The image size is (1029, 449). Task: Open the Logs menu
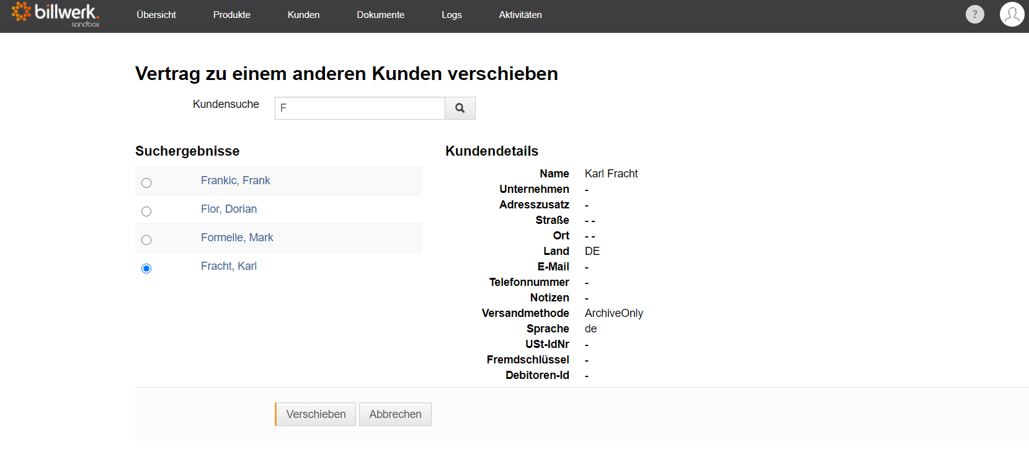coord(452,15)
